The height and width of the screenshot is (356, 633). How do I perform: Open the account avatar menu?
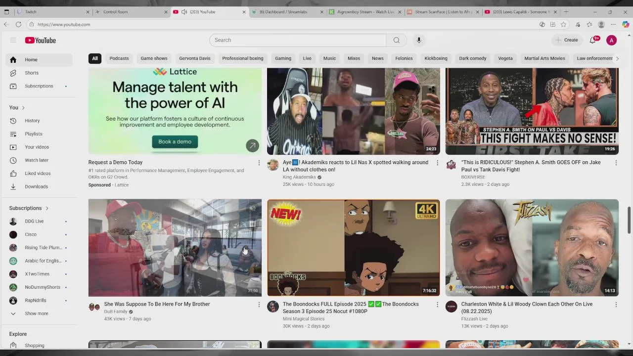pyautogui.click(x=612, y=40)
